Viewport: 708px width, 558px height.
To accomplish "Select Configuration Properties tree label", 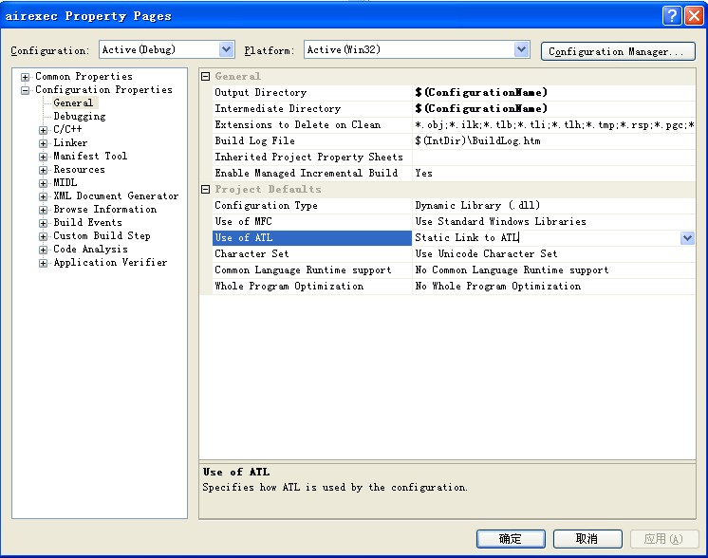I will pyautogui.click(x=103, y=90).
